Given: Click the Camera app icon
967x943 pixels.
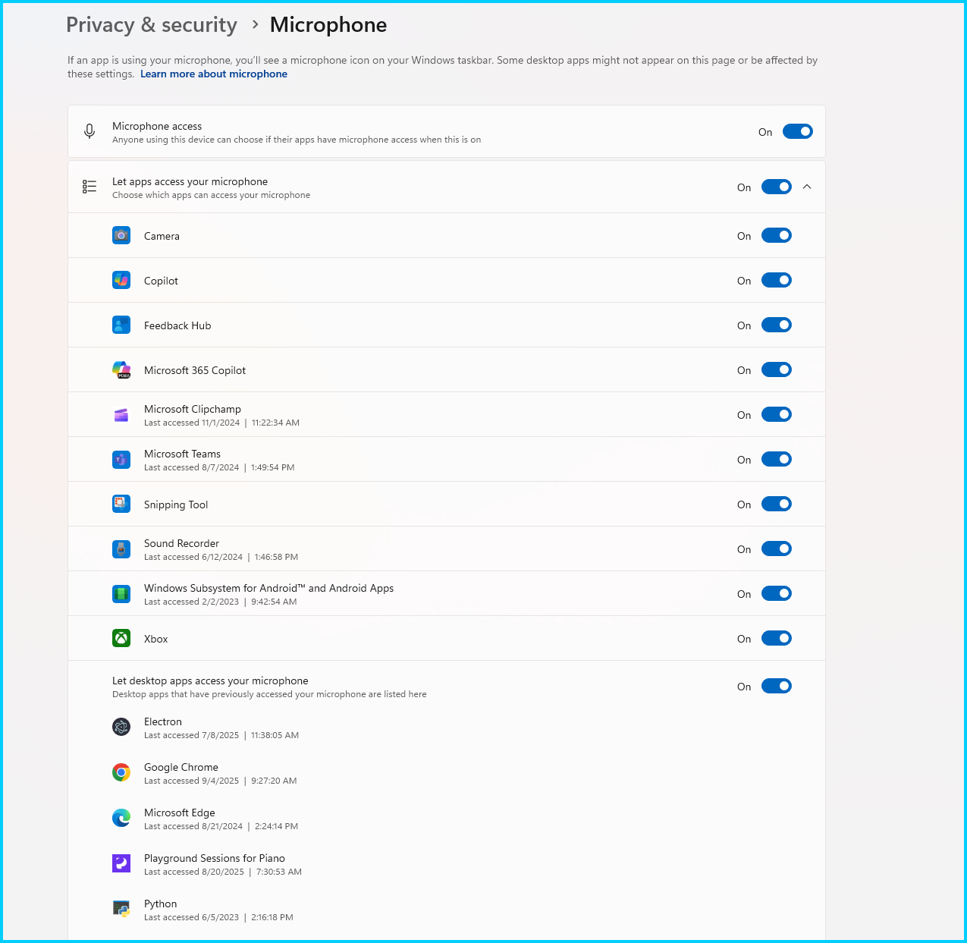Looking at the screenshot, I should (x=121, y=236).
